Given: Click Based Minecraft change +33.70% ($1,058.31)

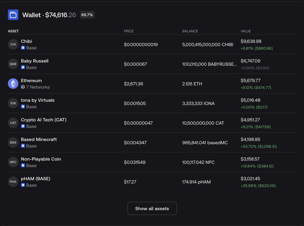Looking at the screenshot, I should pyautogui.click(x=259, y=146).
